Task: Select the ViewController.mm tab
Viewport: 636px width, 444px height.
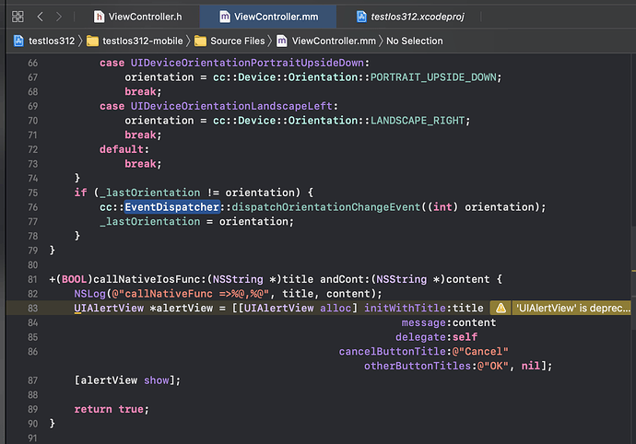Action: click(x=273, y=17)
